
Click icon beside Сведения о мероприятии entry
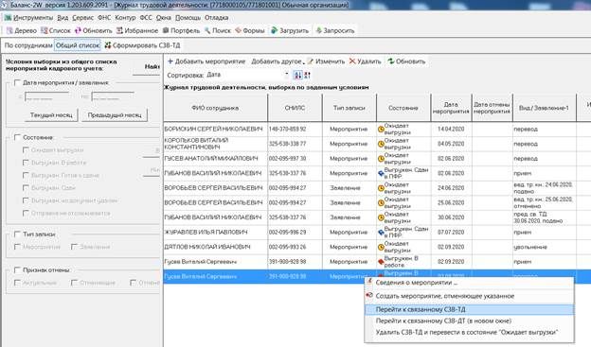(x=369, y=282)
